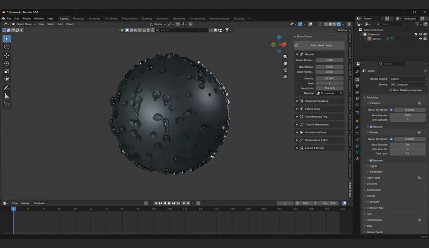Open the viewport Add menu

click(60, 24)
